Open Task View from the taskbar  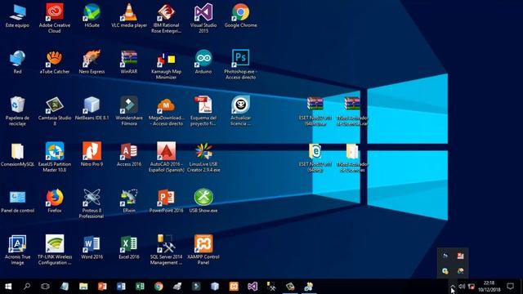click(x=45, y=287)
